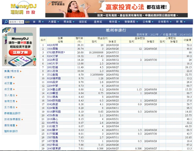194x151 pixels.
Task: Open stock 4138曜亞 link
Action: point(52,93)
